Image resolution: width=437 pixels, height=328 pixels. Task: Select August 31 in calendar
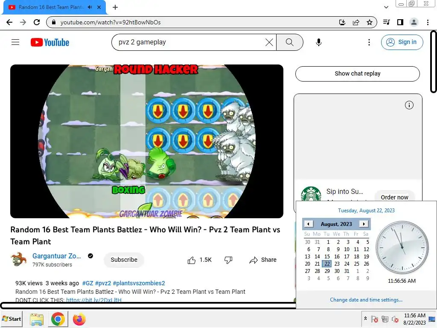click(x=347, y=271)
